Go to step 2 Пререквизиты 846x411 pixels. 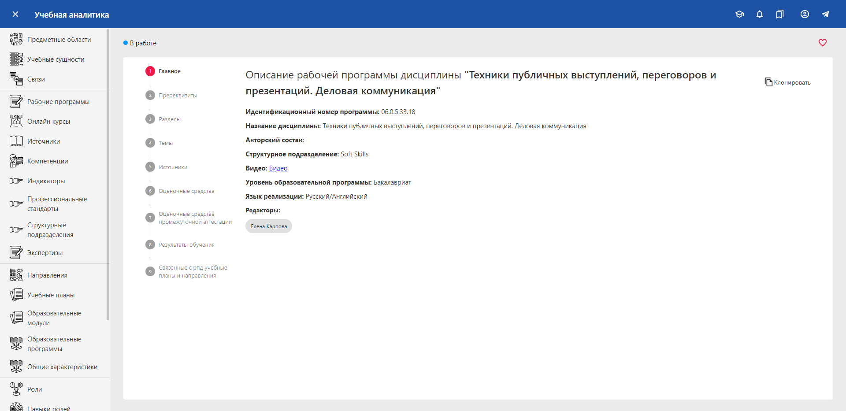click(172, 95)
